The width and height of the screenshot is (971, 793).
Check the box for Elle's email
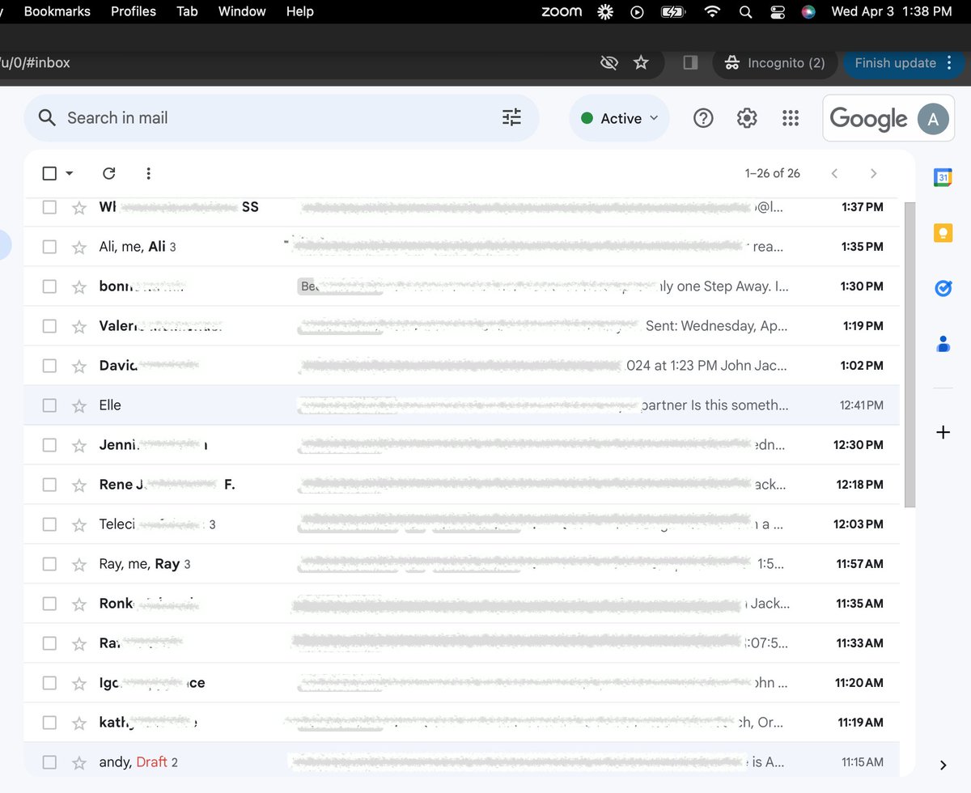click(49, 405)
